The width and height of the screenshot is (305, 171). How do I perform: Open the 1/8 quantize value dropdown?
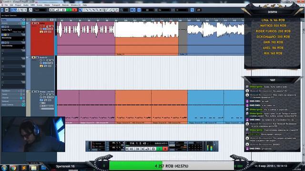tap(182, 10)
